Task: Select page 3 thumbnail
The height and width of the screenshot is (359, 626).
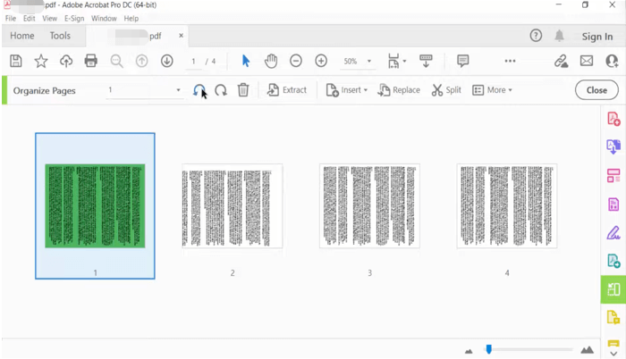Action: (369, 205)
